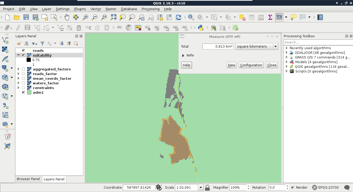
Task: Click the Refresh map icon
Action: coord(178,17)
